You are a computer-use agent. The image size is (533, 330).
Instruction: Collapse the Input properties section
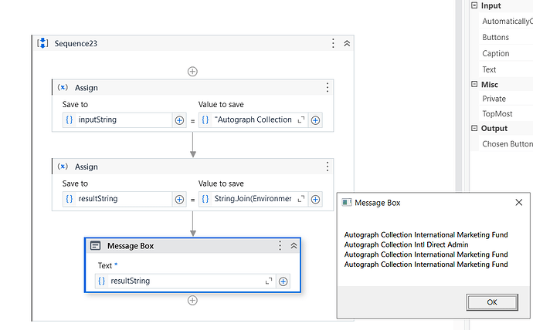(473, 6)
